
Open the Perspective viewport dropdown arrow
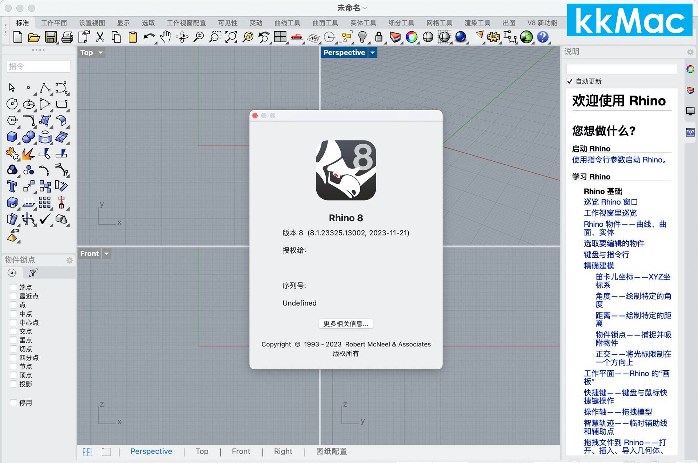[373, 53]
